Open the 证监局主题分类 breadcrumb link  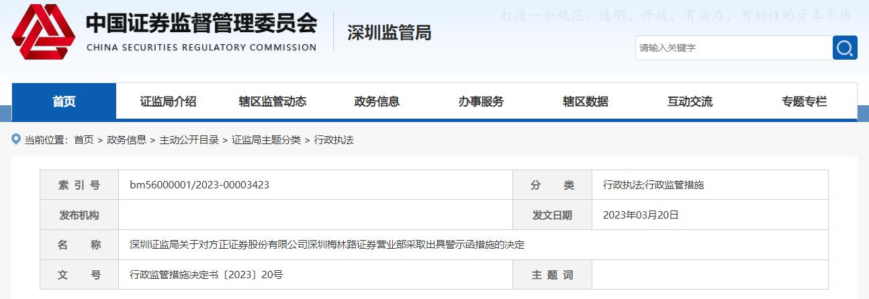pos(266,140)
